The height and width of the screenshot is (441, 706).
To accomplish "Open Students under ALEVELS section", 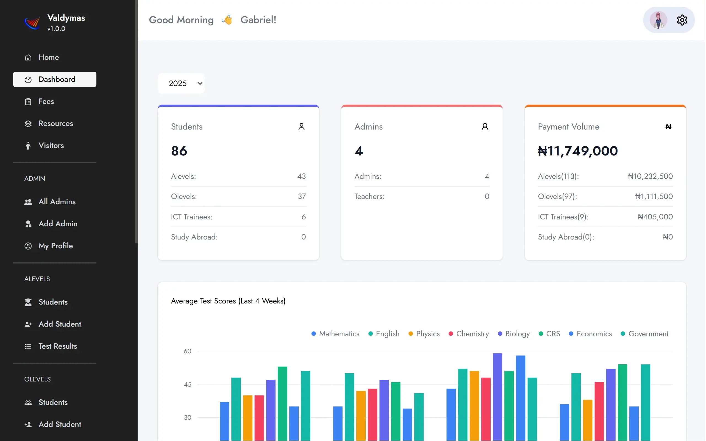I will coord(55,302).
